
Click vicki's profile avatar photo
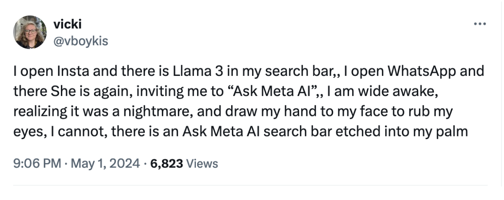(x=30, y=32)
